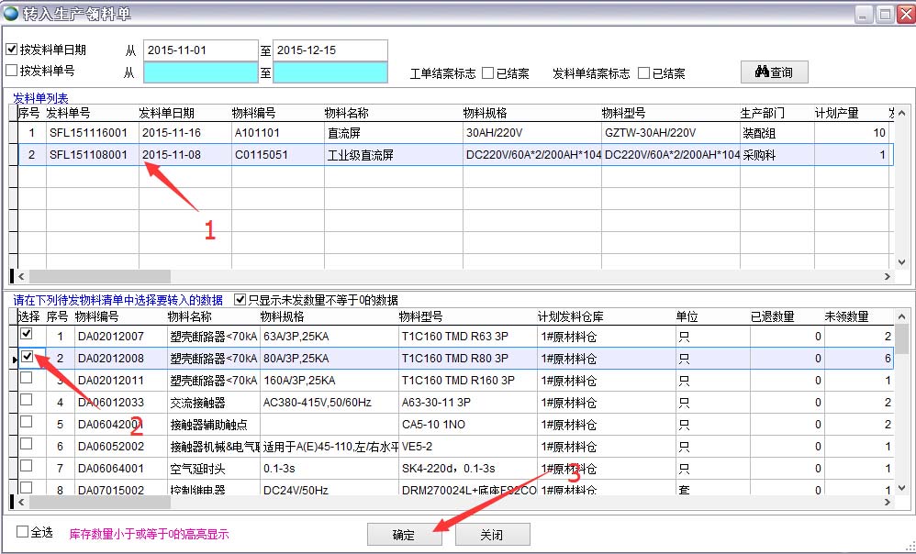Image resolution: width=916 pixels, height=554 pixels.
Task: Check the 全选 select-all checkbox
Action: [23, 531]
